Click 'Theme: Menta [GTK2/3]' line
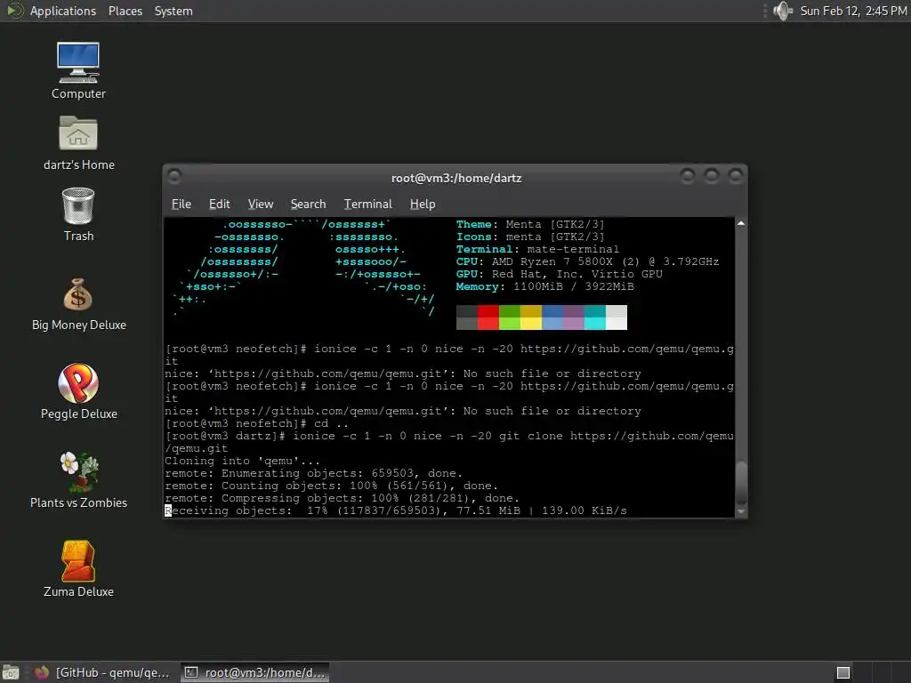The width and height of the screenshot is (911, 683). click(x=530, y=224)
